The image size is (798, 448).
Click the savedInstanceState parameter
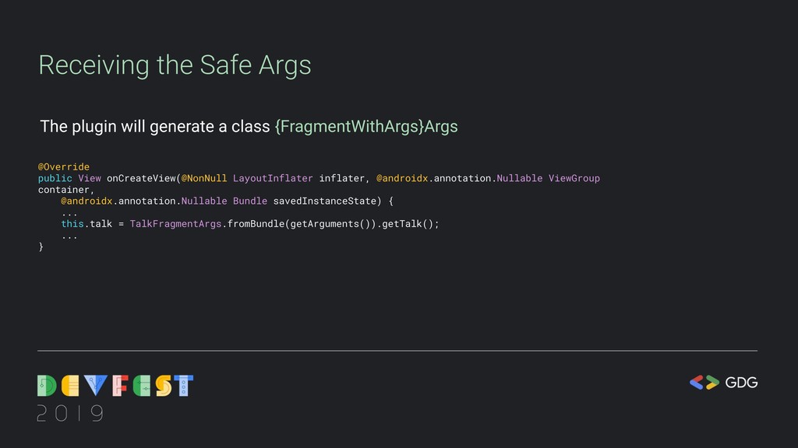(325, 201)
